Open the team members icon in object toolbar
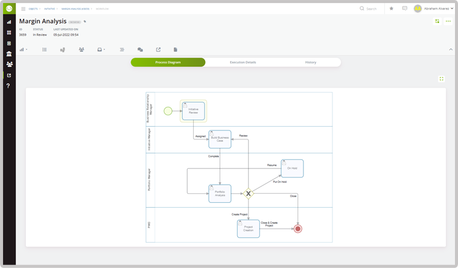The image size is (458, 268). pos(81,49)
